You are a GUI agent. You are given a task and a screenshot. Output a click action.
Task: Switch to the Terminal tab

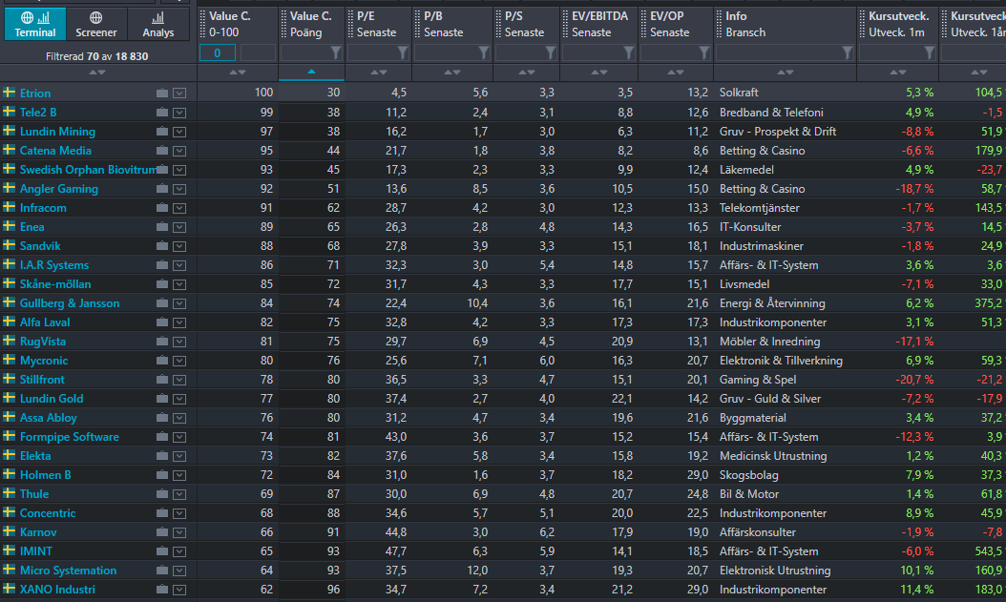pyautogui.click(x=35, y=24)
